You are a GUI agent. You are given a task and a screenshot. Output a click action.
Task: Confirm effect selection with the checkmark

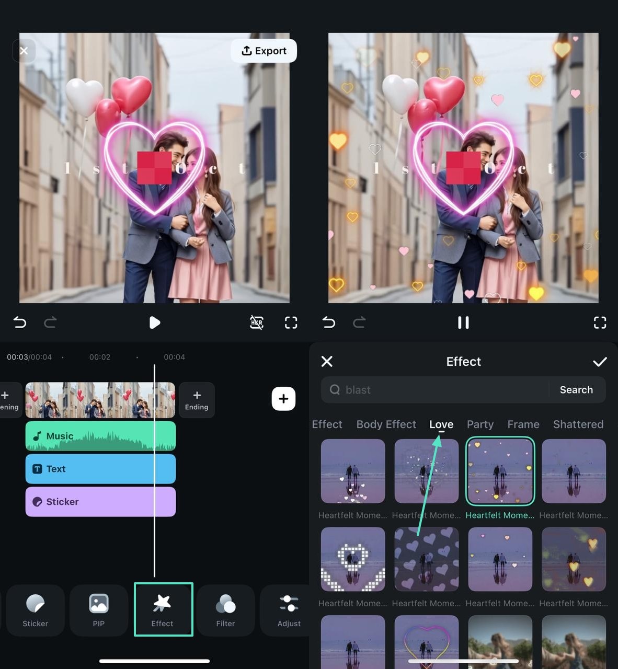pyautogui.click(x=600, y=361)
